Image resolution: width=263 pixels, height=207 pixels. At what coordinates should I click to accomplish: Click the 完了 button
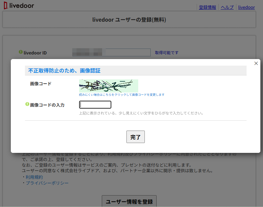point(136,137)
